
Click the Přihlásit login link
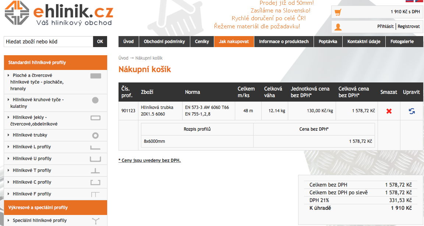(x=385, y=27)
